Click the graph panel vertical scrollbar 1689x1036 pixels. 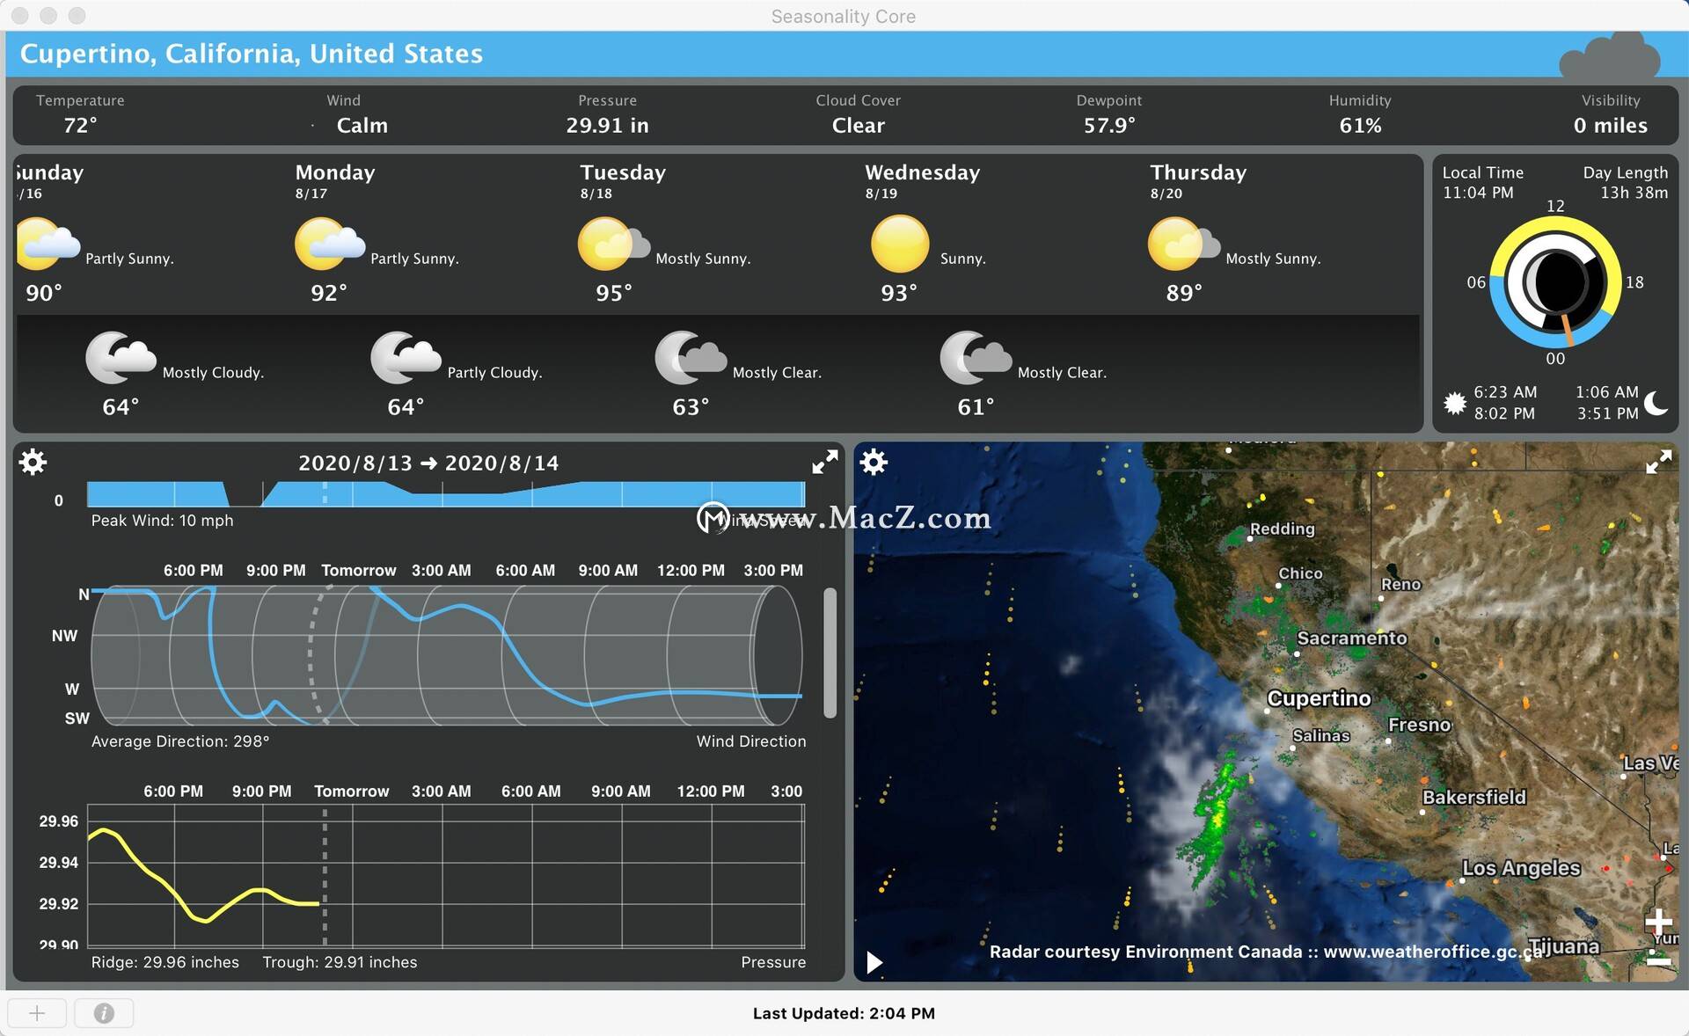click(x=830, y=653)
